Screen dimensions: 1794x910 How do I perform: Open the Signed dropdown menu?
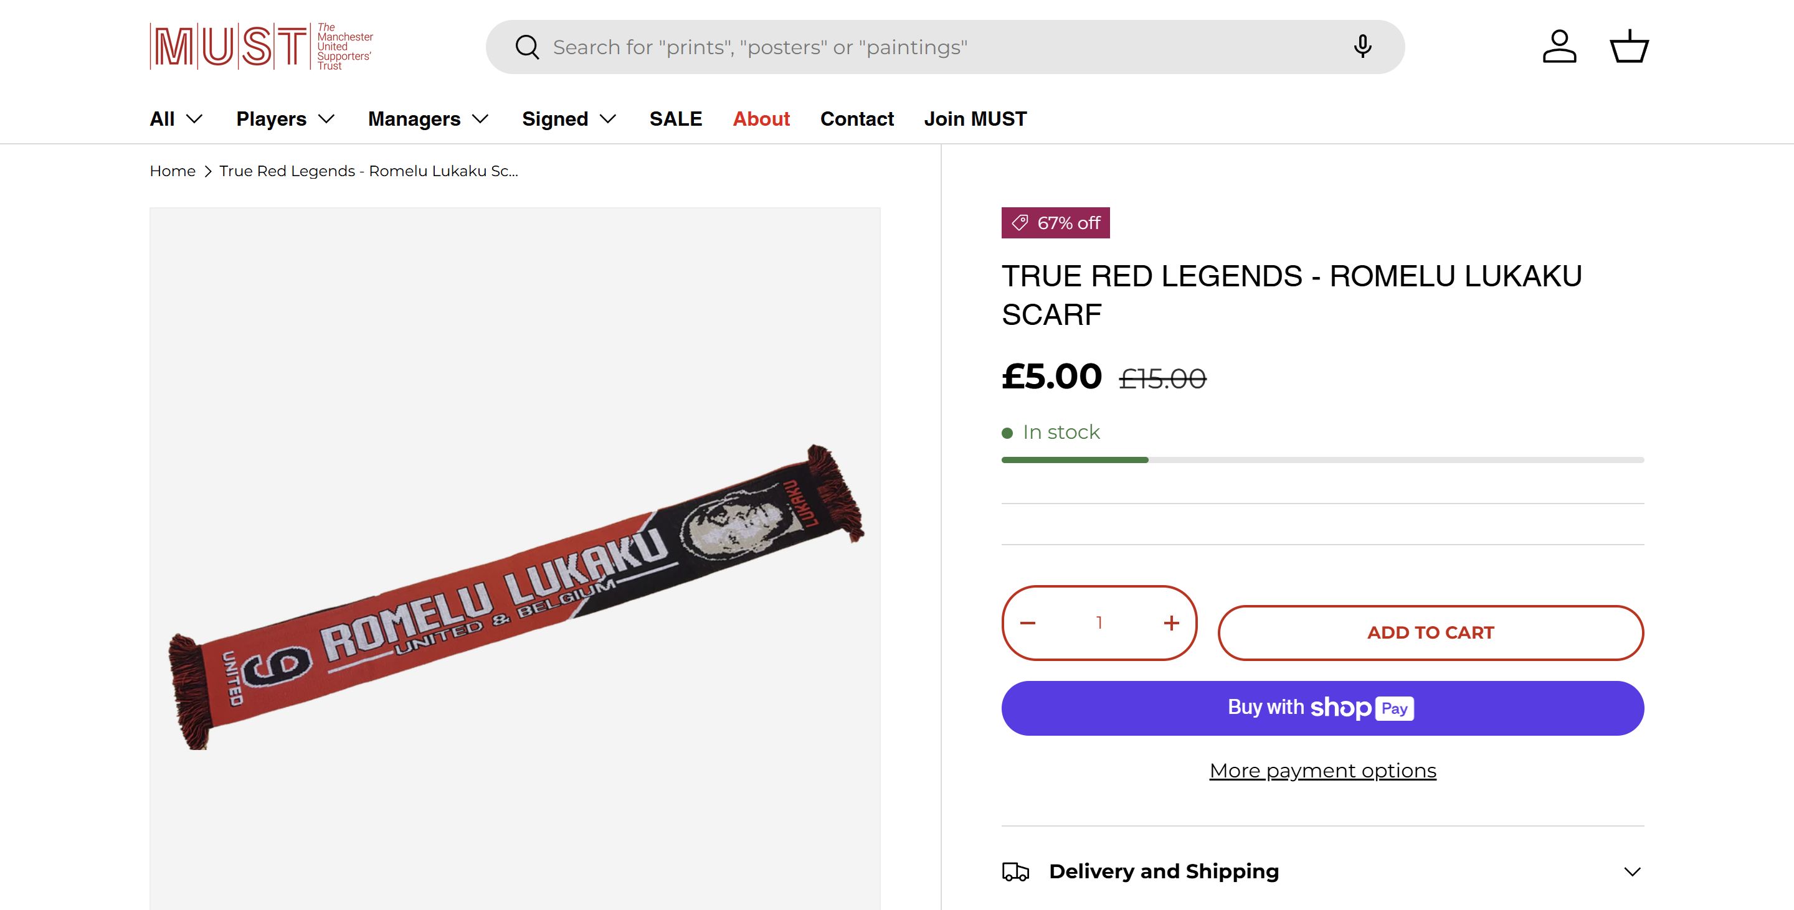point(569,119)
